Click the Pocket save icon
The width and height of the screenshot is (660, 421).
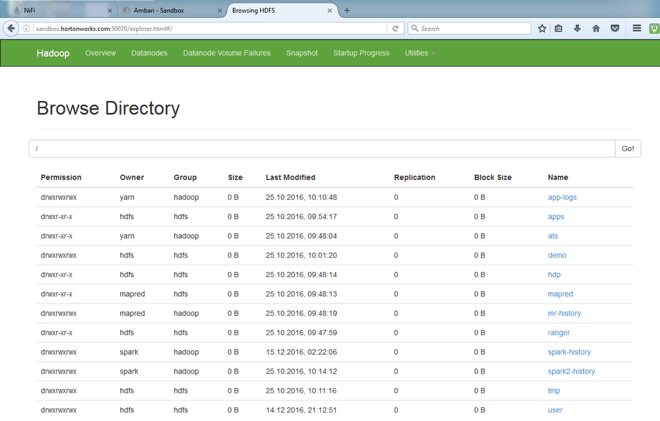point(614,28)
